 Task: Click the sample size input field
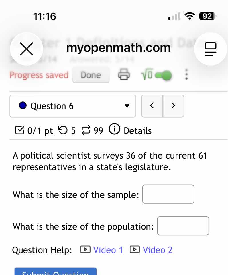(168, 194)
